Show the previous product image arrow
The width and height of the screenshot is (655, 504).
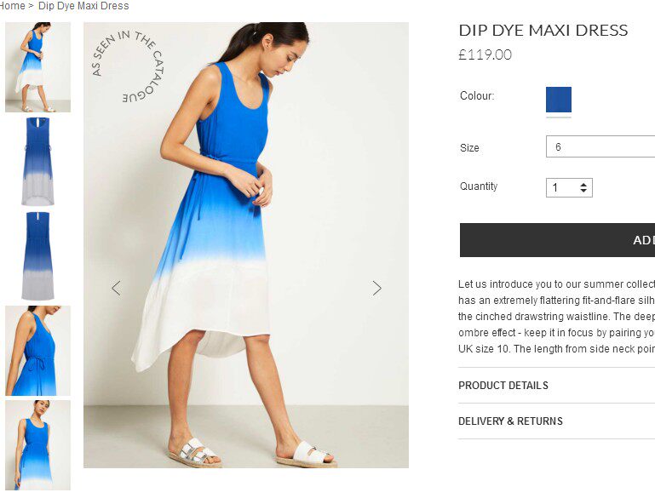tap(116, 288)
